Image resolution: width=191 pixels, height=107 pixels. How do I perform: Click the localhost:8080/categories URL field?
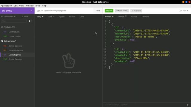pos(68,11)
